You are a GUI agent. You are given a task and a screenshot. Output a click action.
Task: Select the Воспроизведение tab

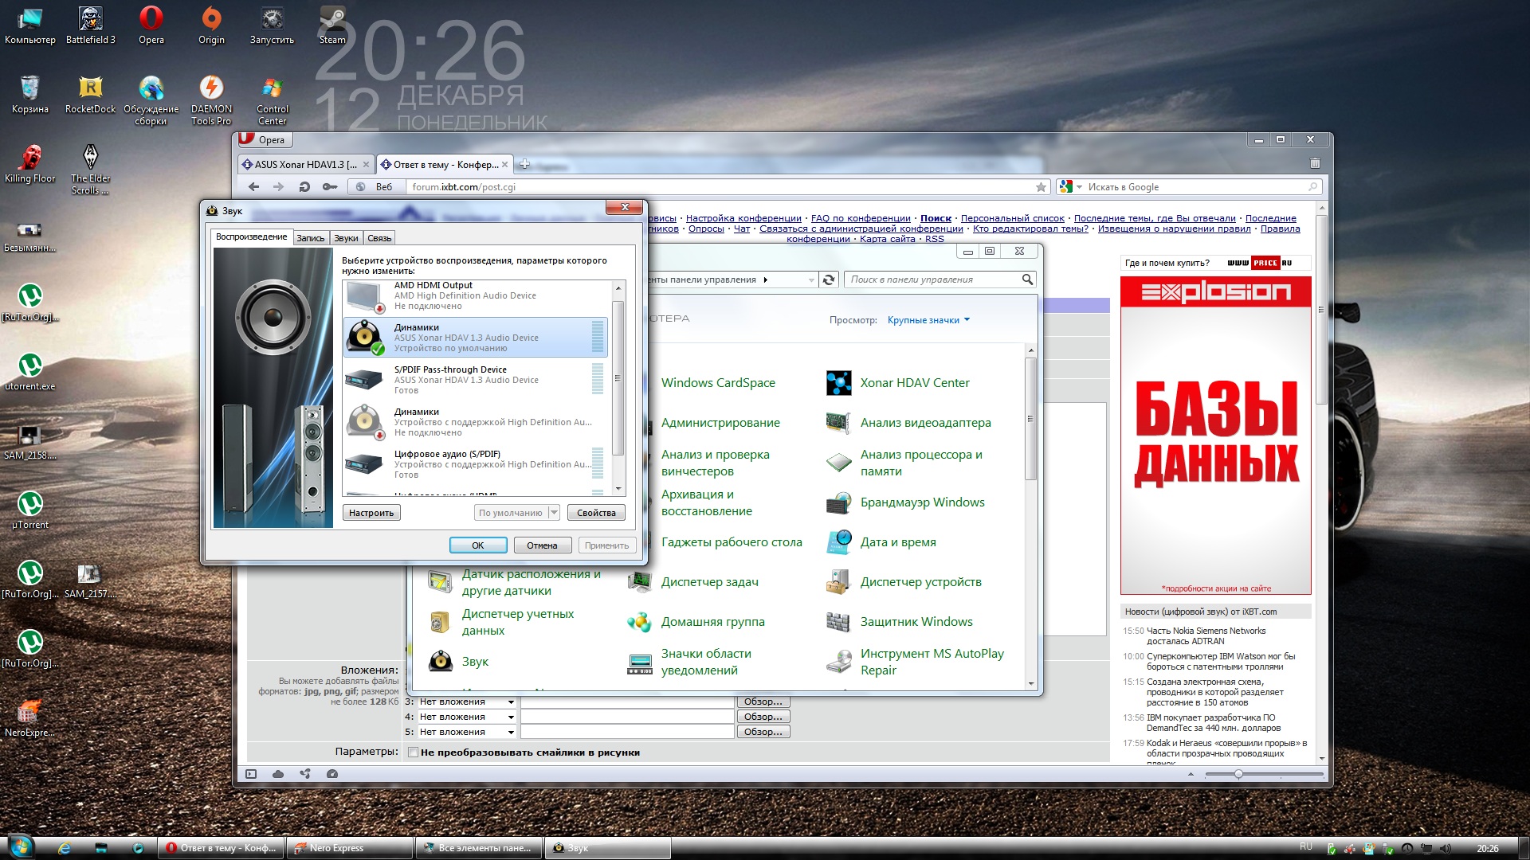tap(251, 236)
